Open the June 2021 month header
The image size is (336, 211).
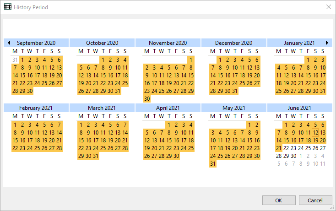(x=299, y=108)
